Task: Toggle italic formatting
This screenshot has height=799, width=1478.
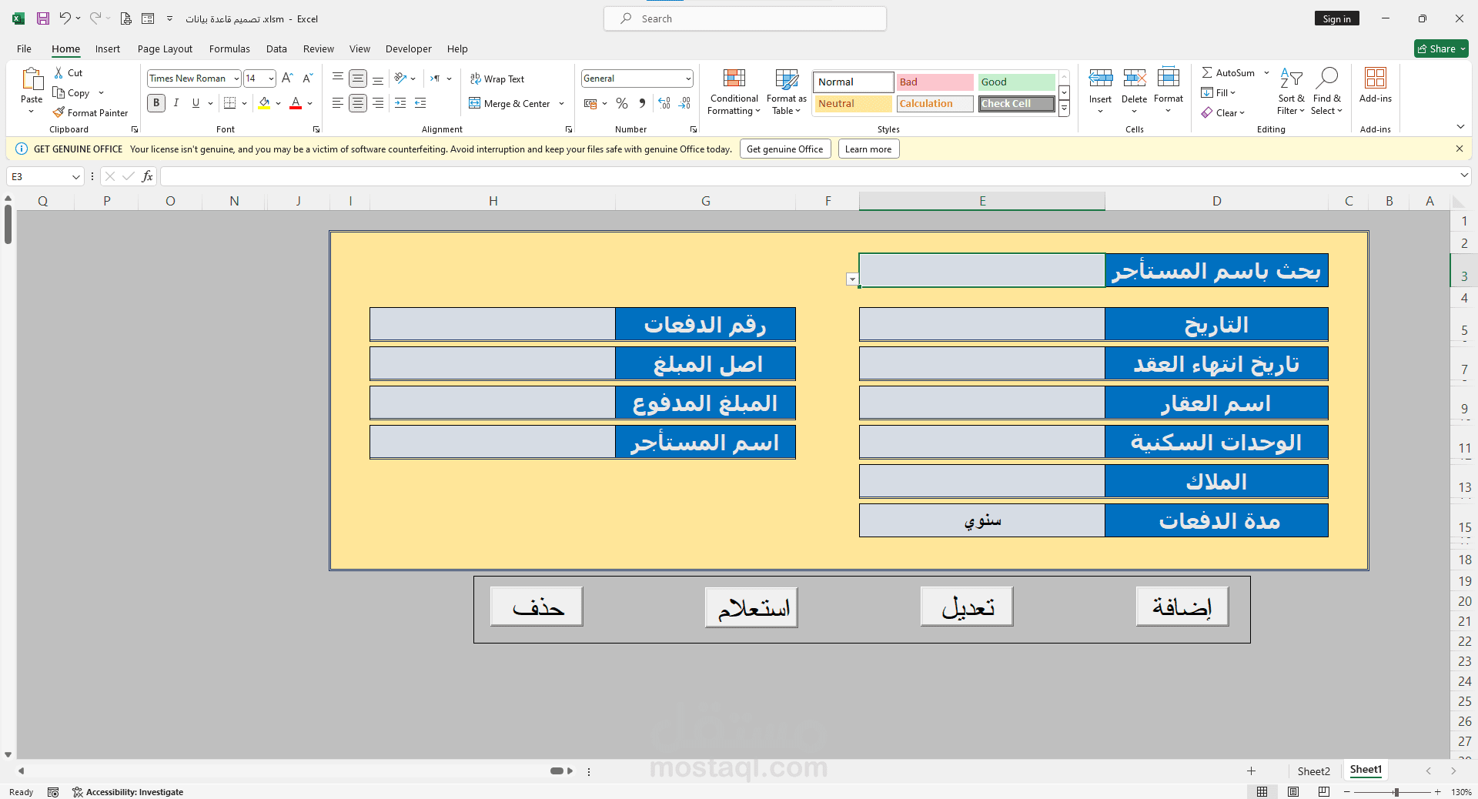Action: [x=176, y=102]
